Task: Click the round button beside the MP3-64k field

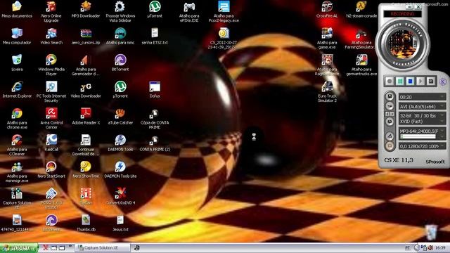Action: 390,136
